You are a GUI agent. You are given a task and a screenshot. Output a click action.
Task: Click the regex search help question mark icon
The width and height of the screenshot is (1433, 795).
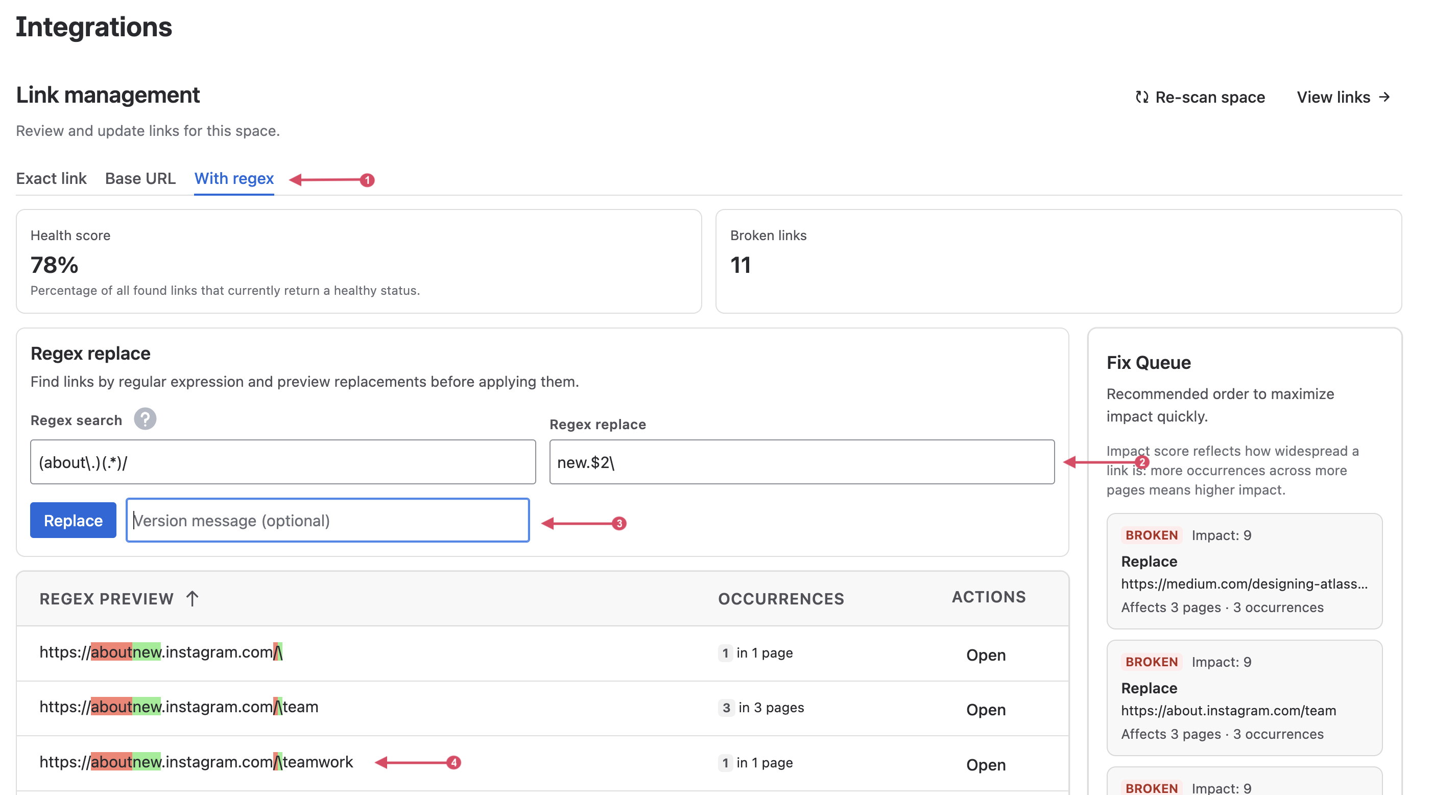(x=145, y=419)
